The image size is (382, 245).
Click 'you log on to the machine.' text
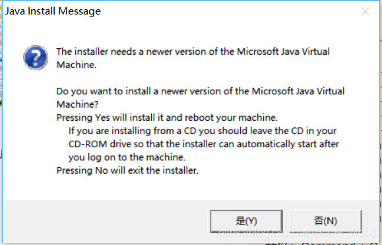tap(127, 157)
